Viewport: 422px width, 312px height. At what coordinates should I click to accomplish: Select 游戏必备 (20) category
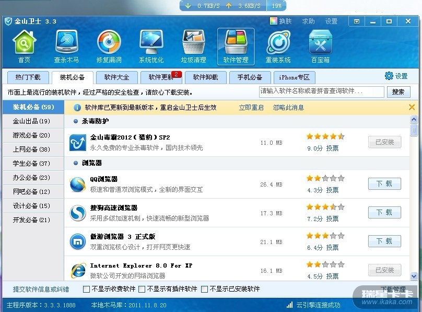(33, 135)
